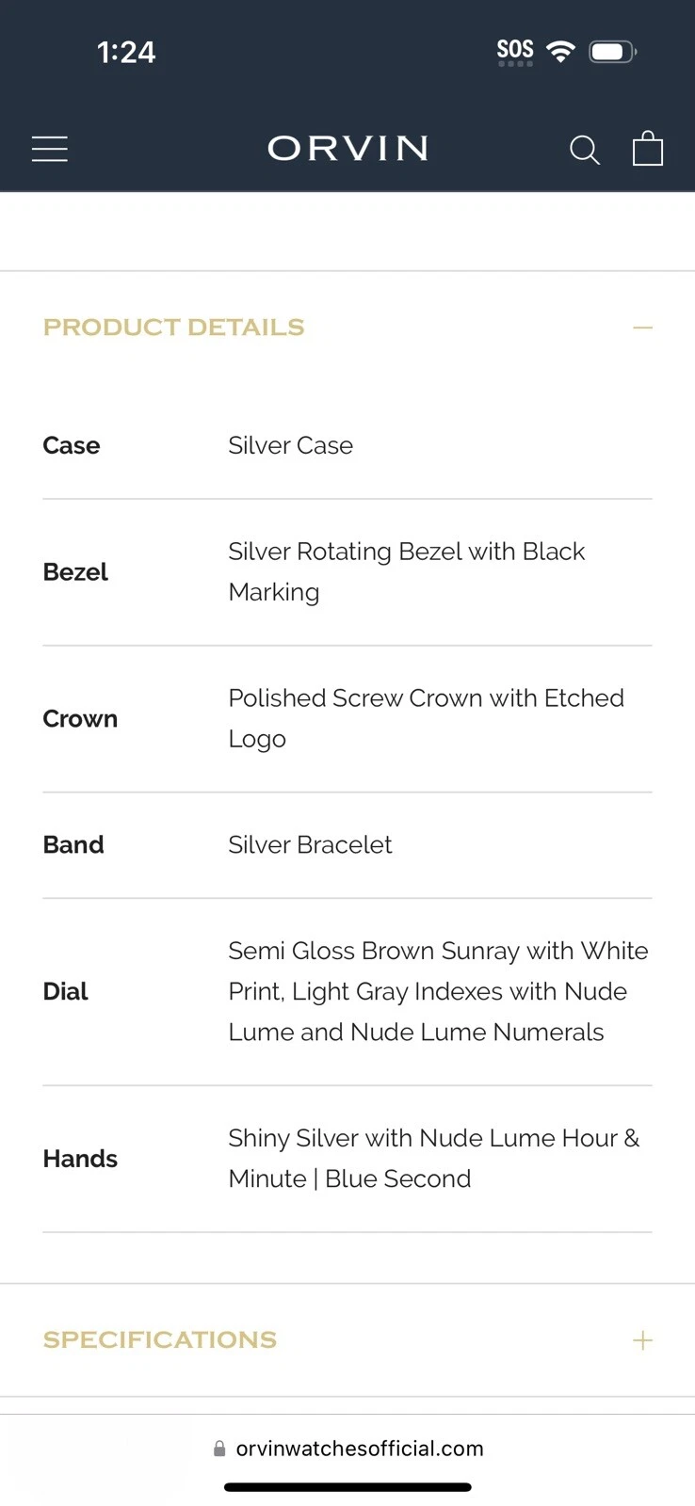Tap the lock icon beside URL

(219, 1449)
